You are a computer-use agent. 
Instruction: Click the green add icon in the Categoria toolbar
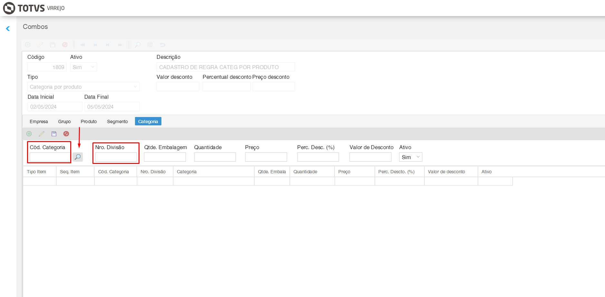coord(29,134)
